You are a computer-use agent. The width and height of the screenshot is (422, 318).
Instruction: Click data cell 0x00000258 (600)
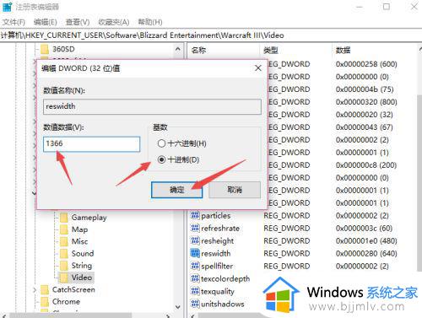pyautogui.click(x=366, y=64)
